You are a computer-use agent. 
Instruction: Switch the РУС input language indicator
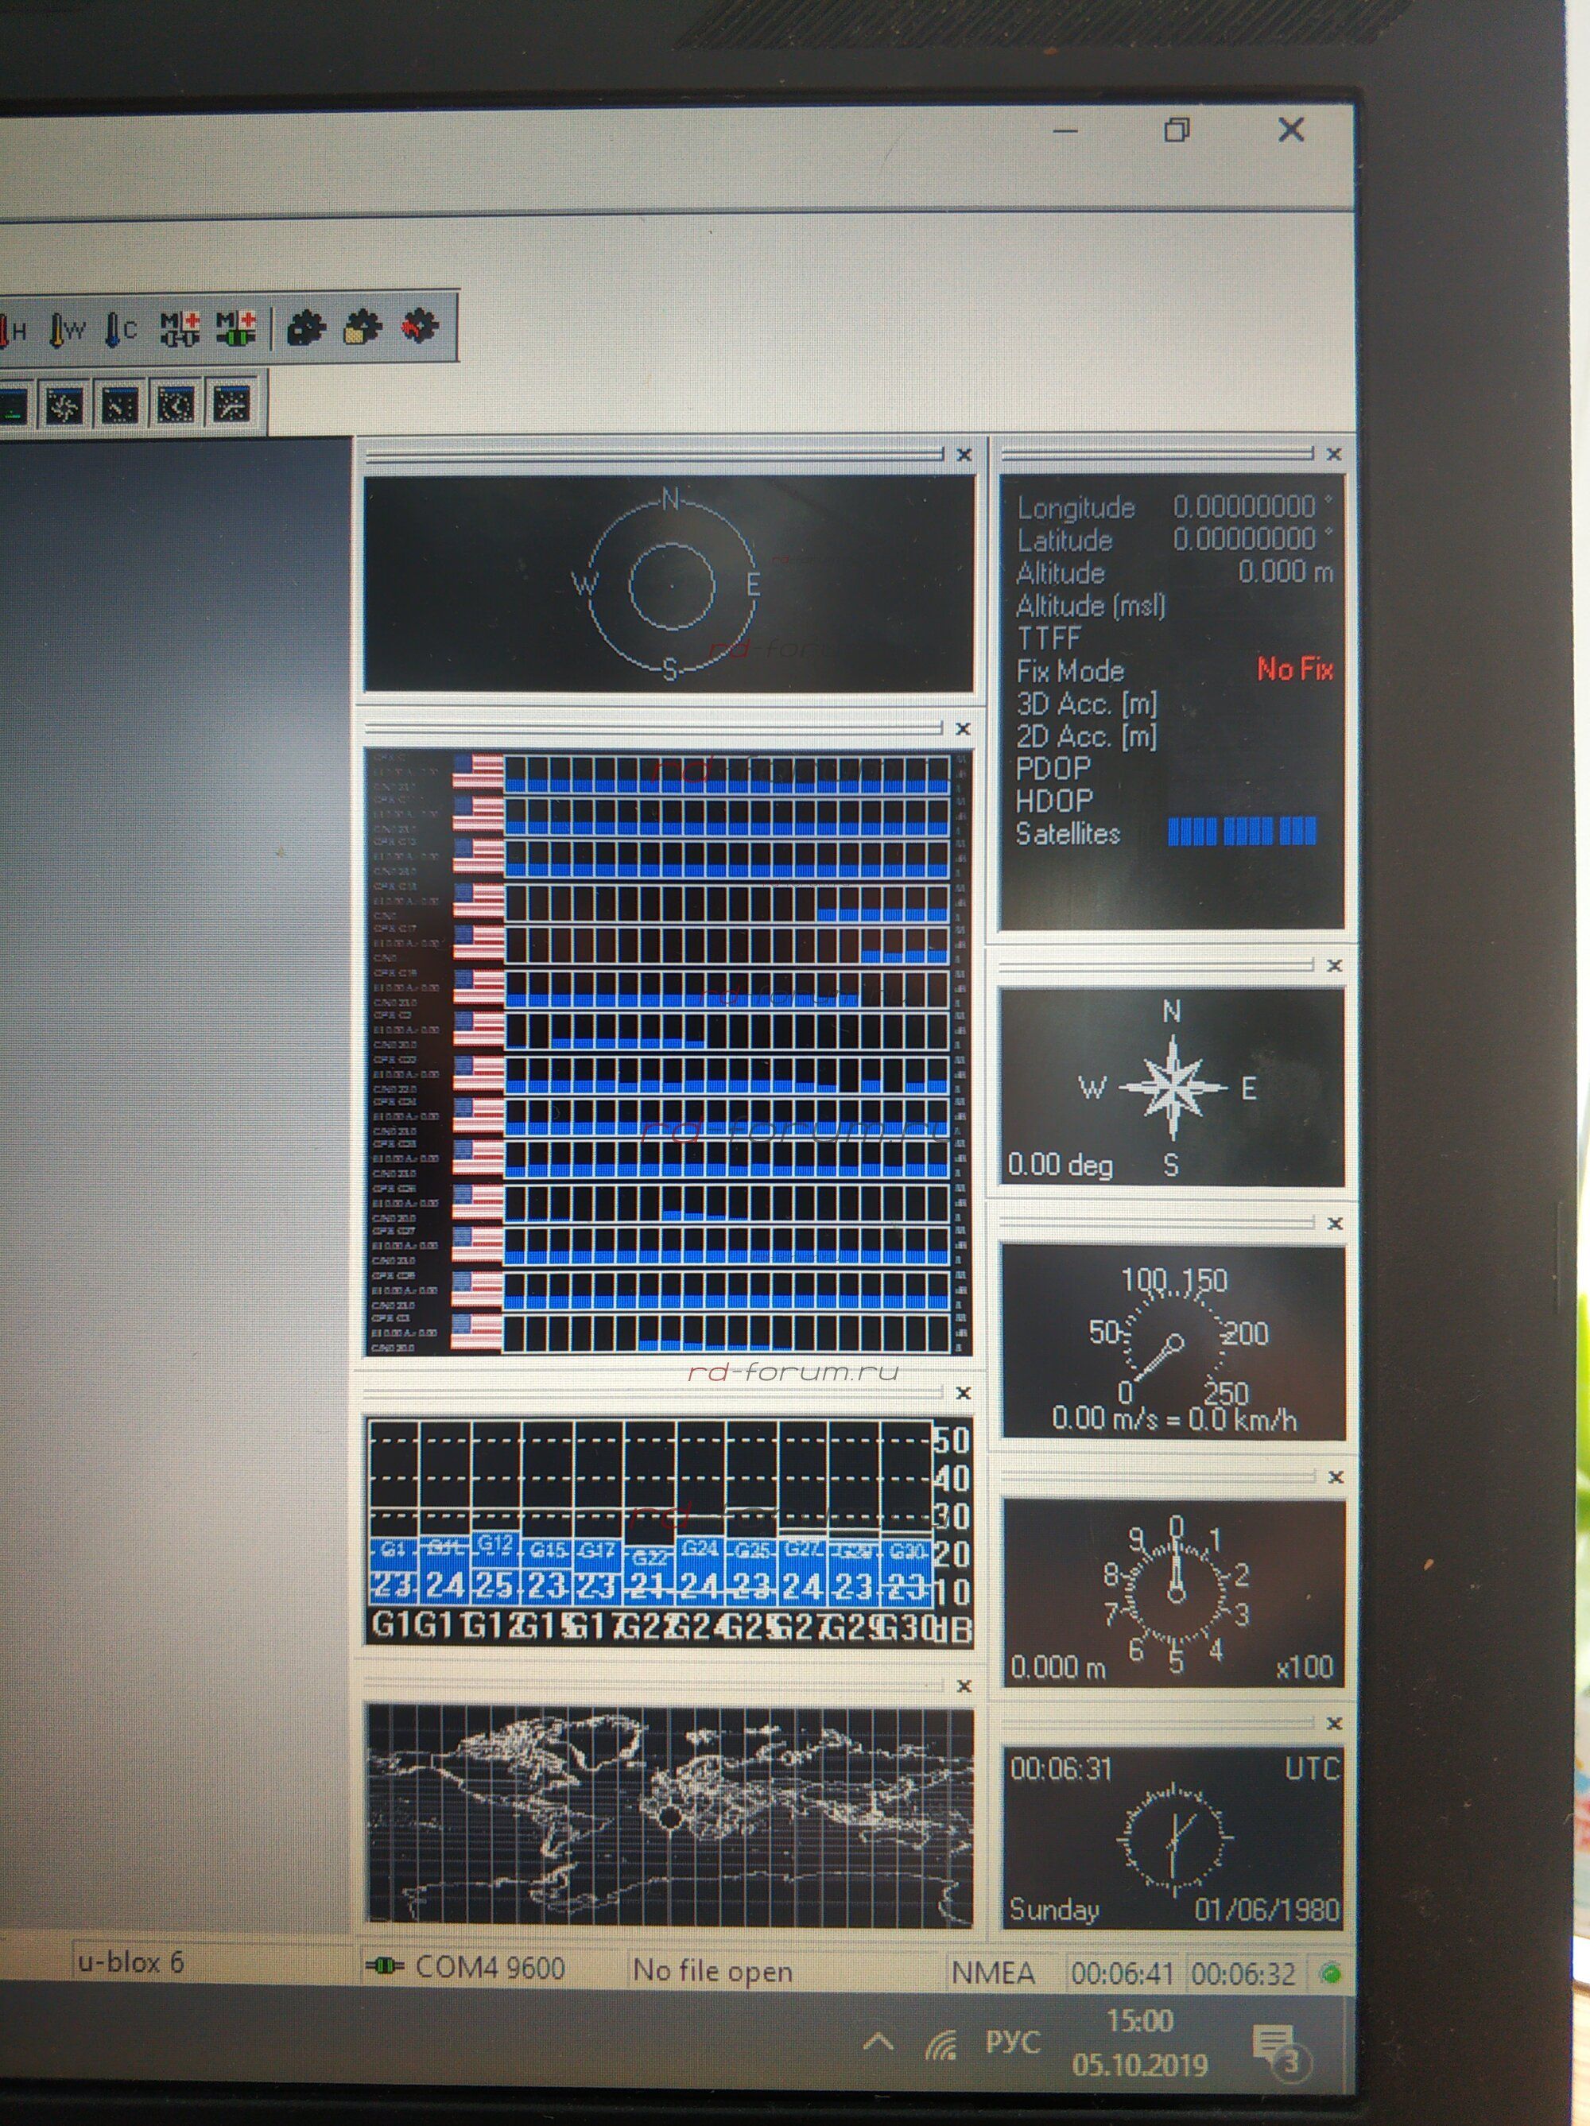tap(1012, 2043)
